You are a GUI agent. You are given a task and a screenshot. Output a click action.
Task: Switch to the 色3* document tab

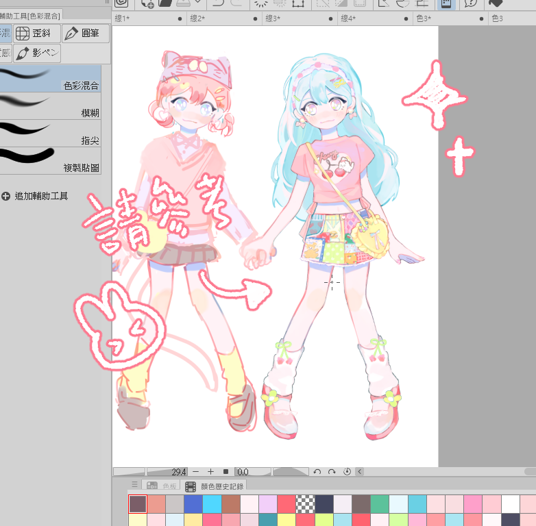(x=451, y=18)
